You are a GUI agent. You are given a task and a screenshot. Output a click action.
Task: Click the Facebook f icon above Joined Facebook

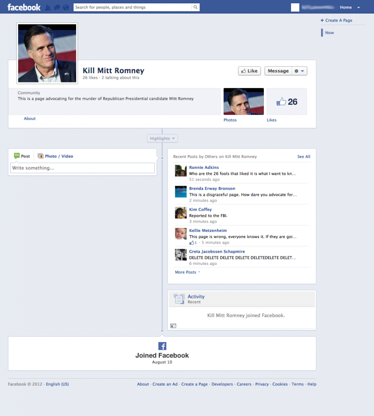[x=162, y=346]
